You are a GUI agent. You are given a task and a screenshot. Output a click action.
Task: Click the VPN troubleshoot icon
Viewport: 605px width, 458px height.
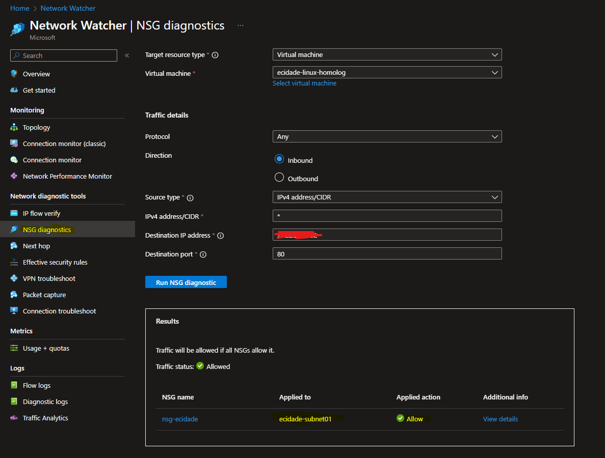(x=14, y=278)
